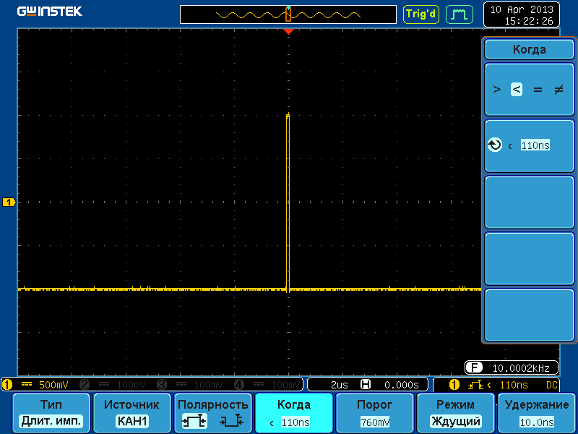The image size is (578, 434).
Task: Select the greater-than pulse condition
Action: [496, 90]
